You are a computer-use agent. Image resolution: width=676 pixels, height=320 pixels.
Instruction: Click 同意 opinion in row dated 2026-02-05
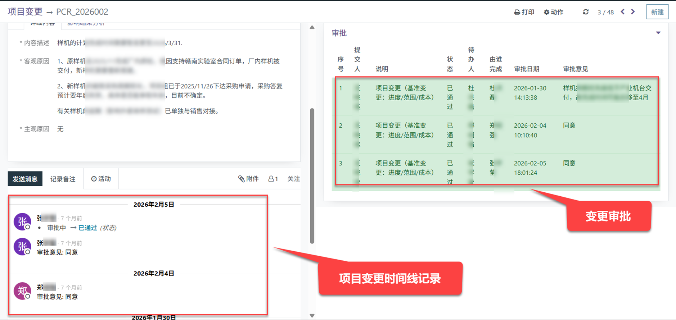[569, 163]
